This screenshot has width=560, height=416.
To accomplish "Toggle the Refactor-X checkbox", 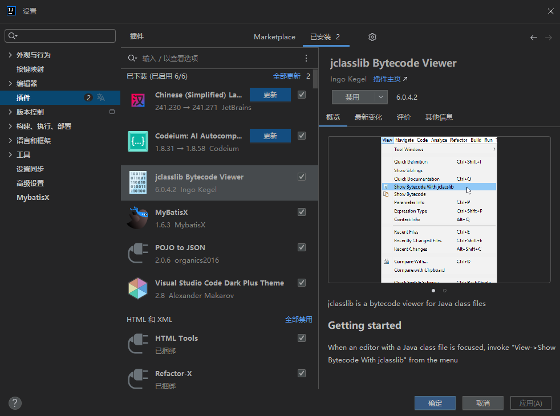I will click(x=302, y=373).
